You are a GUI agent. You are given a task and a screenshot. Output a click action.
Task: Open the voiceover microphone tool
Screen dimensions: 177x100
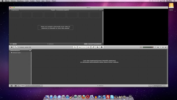93,47
